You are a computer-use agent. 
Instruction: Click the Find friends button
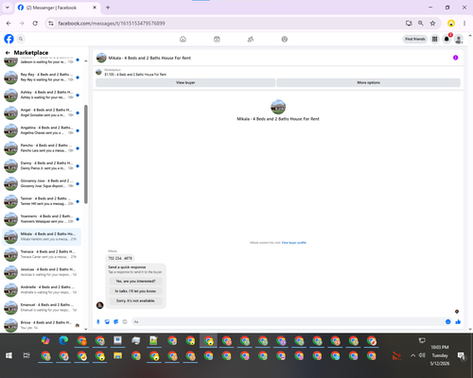[415, 39]
